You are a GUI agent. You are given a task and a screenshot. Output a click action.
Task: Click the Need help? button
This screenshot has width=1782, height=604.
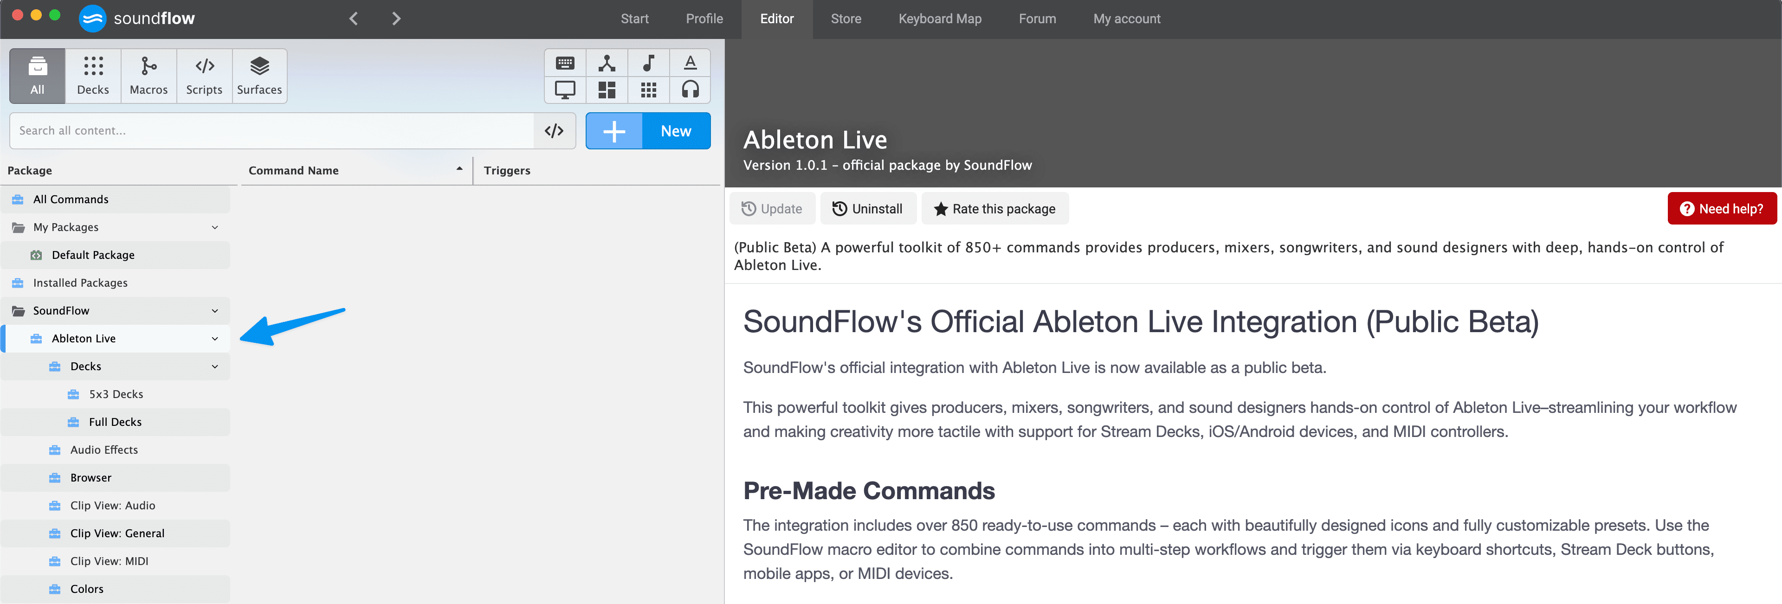click(x=1722, y=208)
